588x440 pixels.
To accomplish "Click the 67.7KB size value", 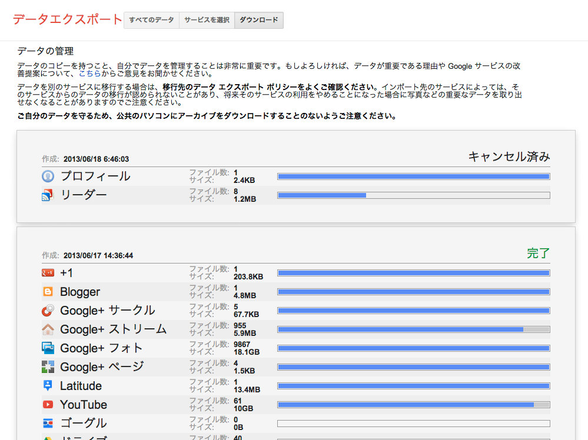I will click(x=247, y=314).
